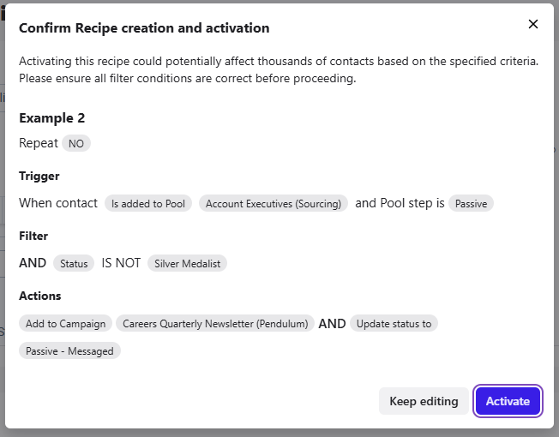Screen dimensions: 559x437
Task: Click the 'Update status to' chip
Action: (394, 323)
